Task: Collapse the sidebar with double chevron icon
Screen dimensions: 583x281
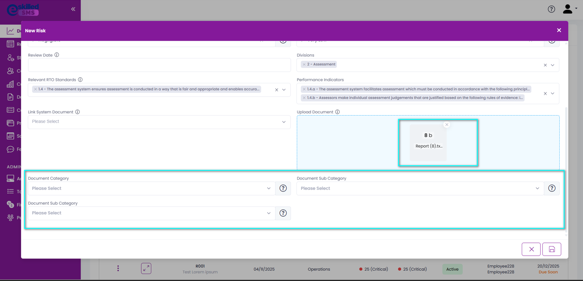Action: tap(73, 9)
